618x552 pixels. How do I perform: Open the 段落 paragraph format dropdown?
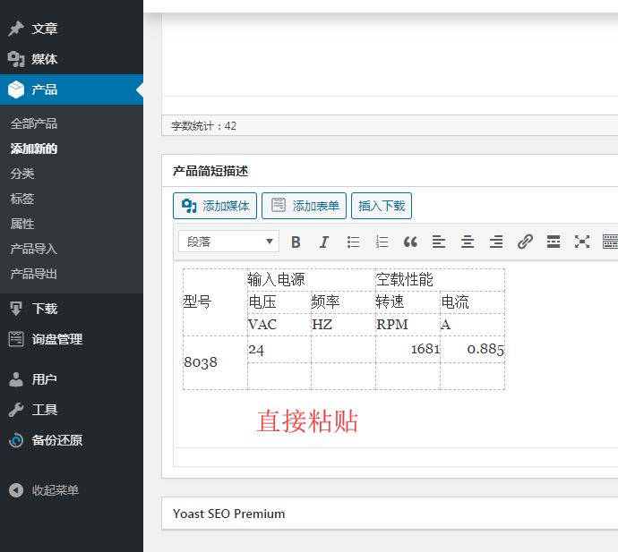(x=228, y=242)
